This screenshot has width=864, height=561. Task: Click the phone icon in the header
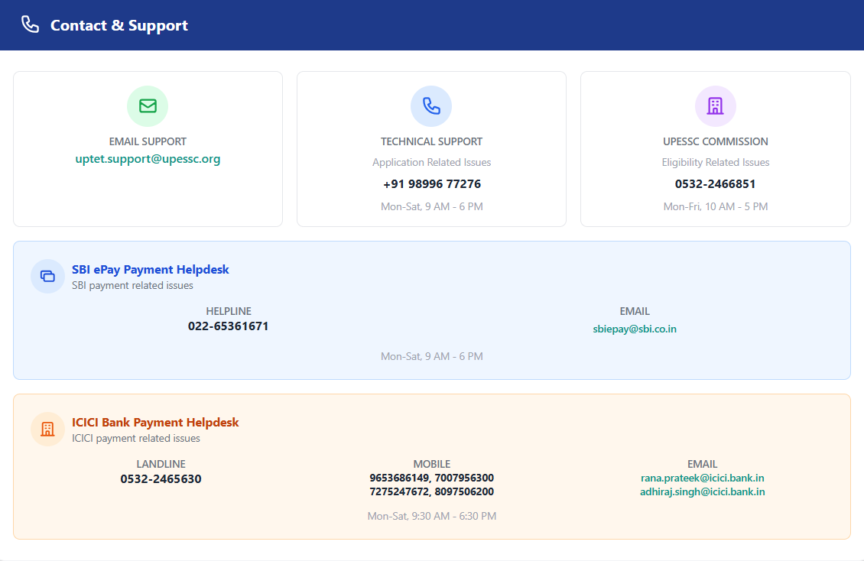pyautogui.click(x=30, y=25)
